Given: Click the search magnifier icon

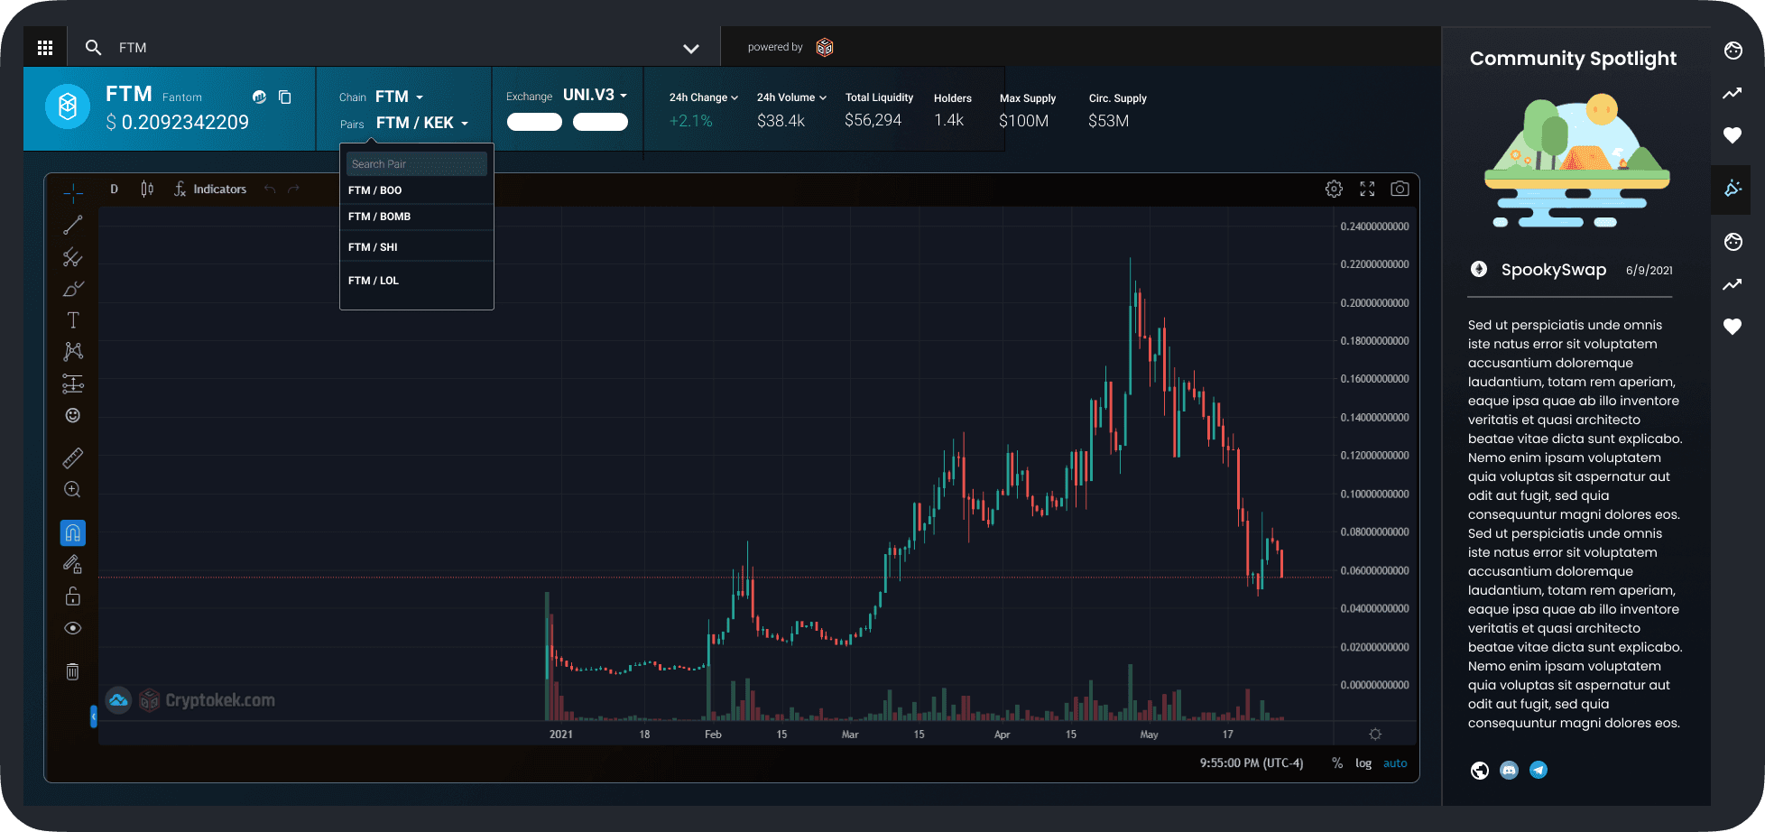Looking at the screenshot, I should coord(93,47).
